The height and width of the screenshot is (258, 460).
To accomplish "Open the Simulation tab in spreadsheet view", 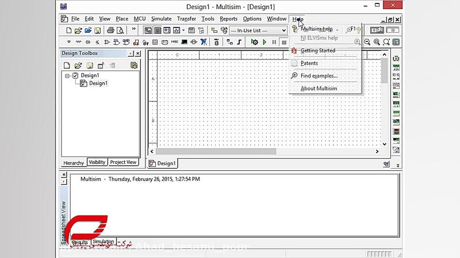I will coord(103,241).
